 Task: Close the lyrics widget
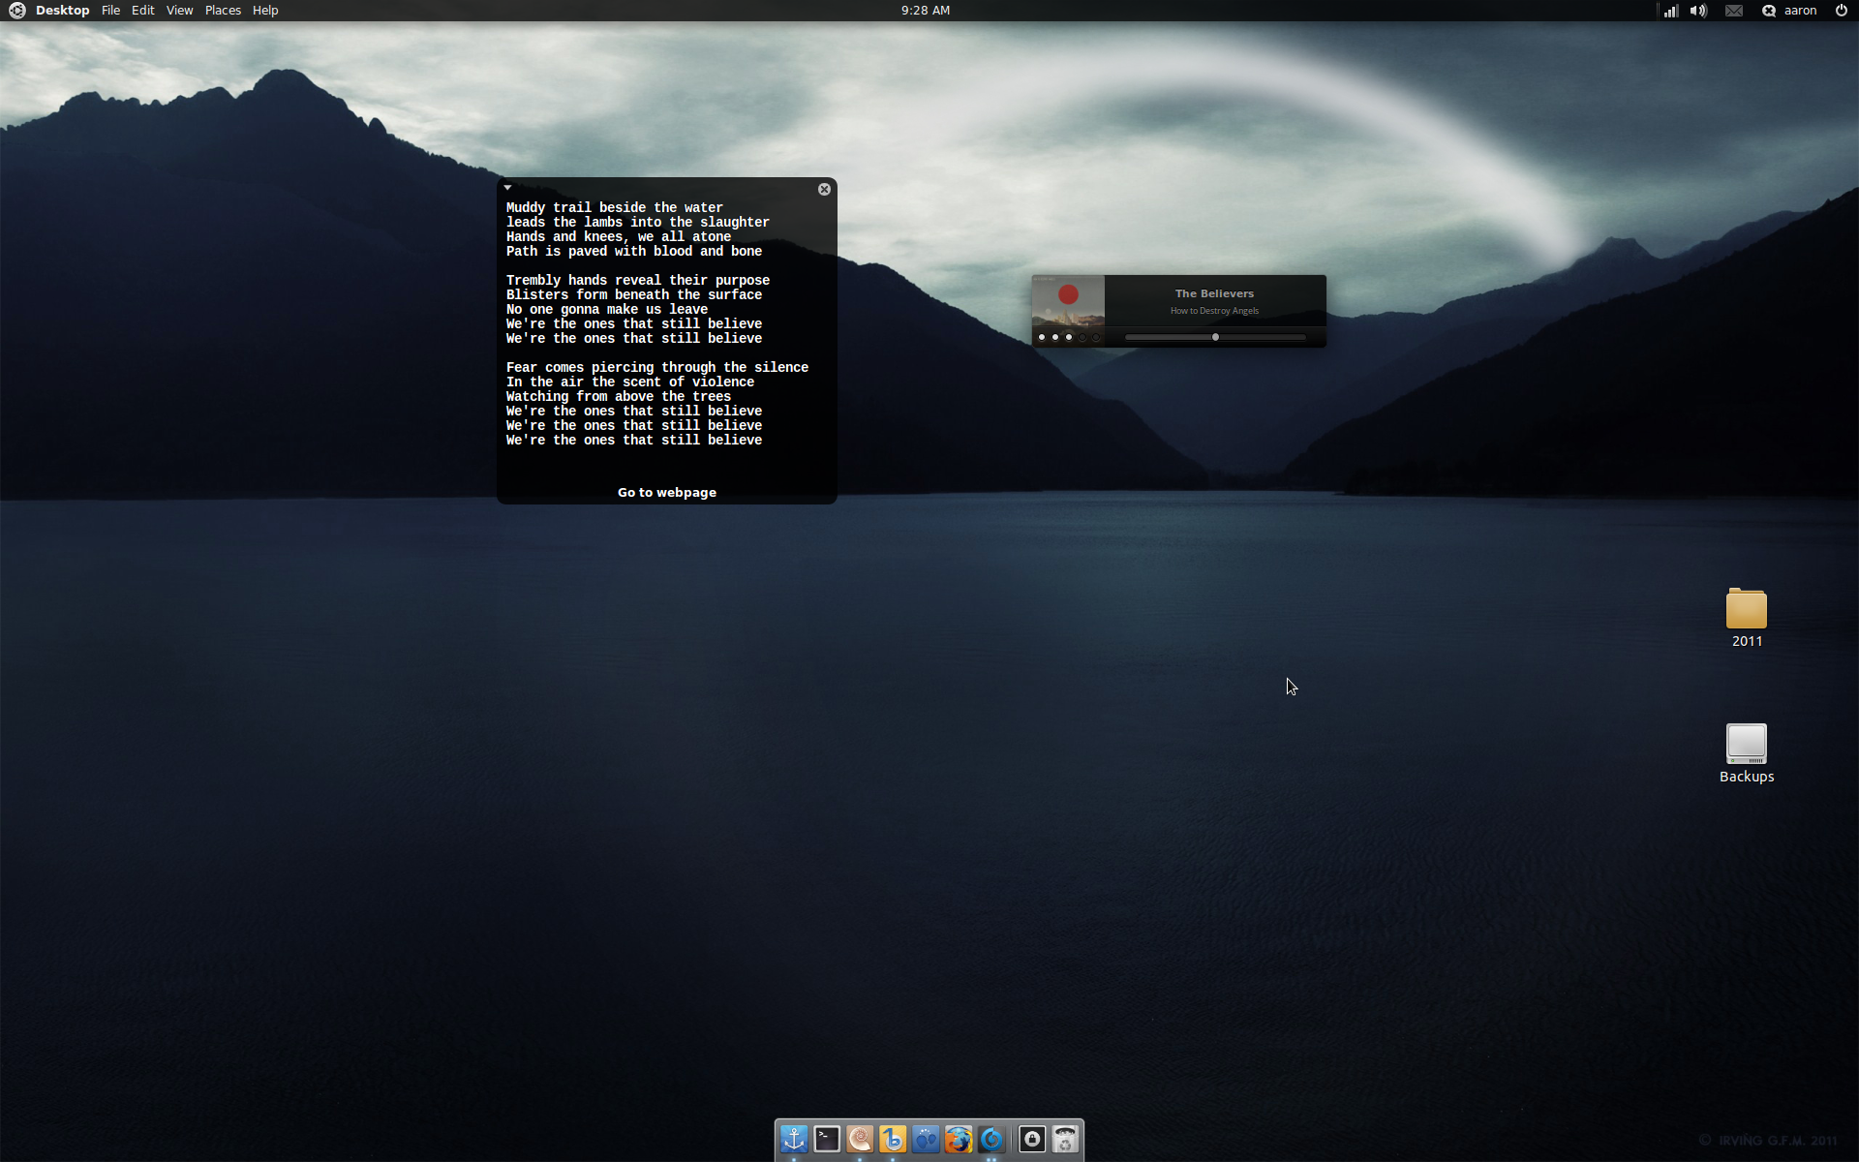point(824,190)
